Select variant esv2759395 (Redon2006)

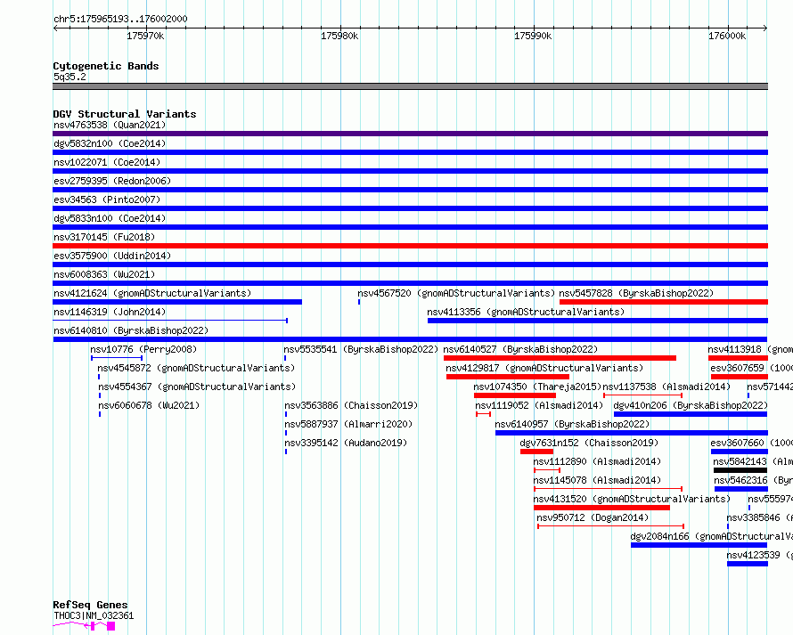112,181
